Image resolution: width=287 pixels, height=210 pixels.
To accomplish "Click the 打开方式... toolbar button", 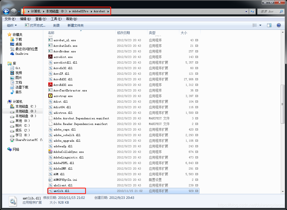I will click(x=35, y=25).
